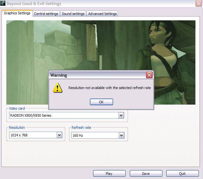Click the yellow warning triangle icon
This screenshot has height=179, width=203.
[x=58, y=88]
